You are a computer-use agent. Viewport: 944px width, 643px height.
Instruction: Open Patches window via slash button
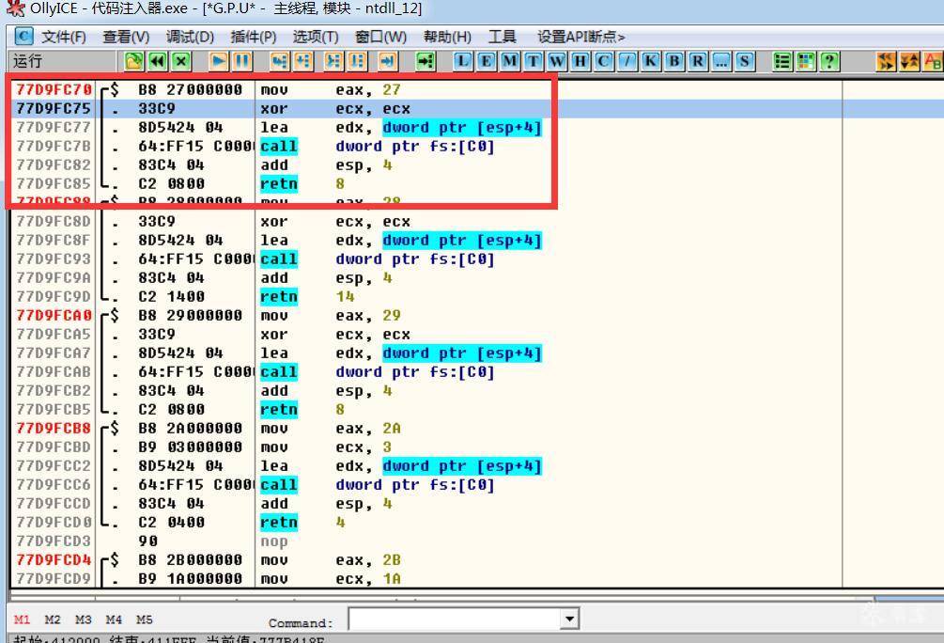(627, 61)
